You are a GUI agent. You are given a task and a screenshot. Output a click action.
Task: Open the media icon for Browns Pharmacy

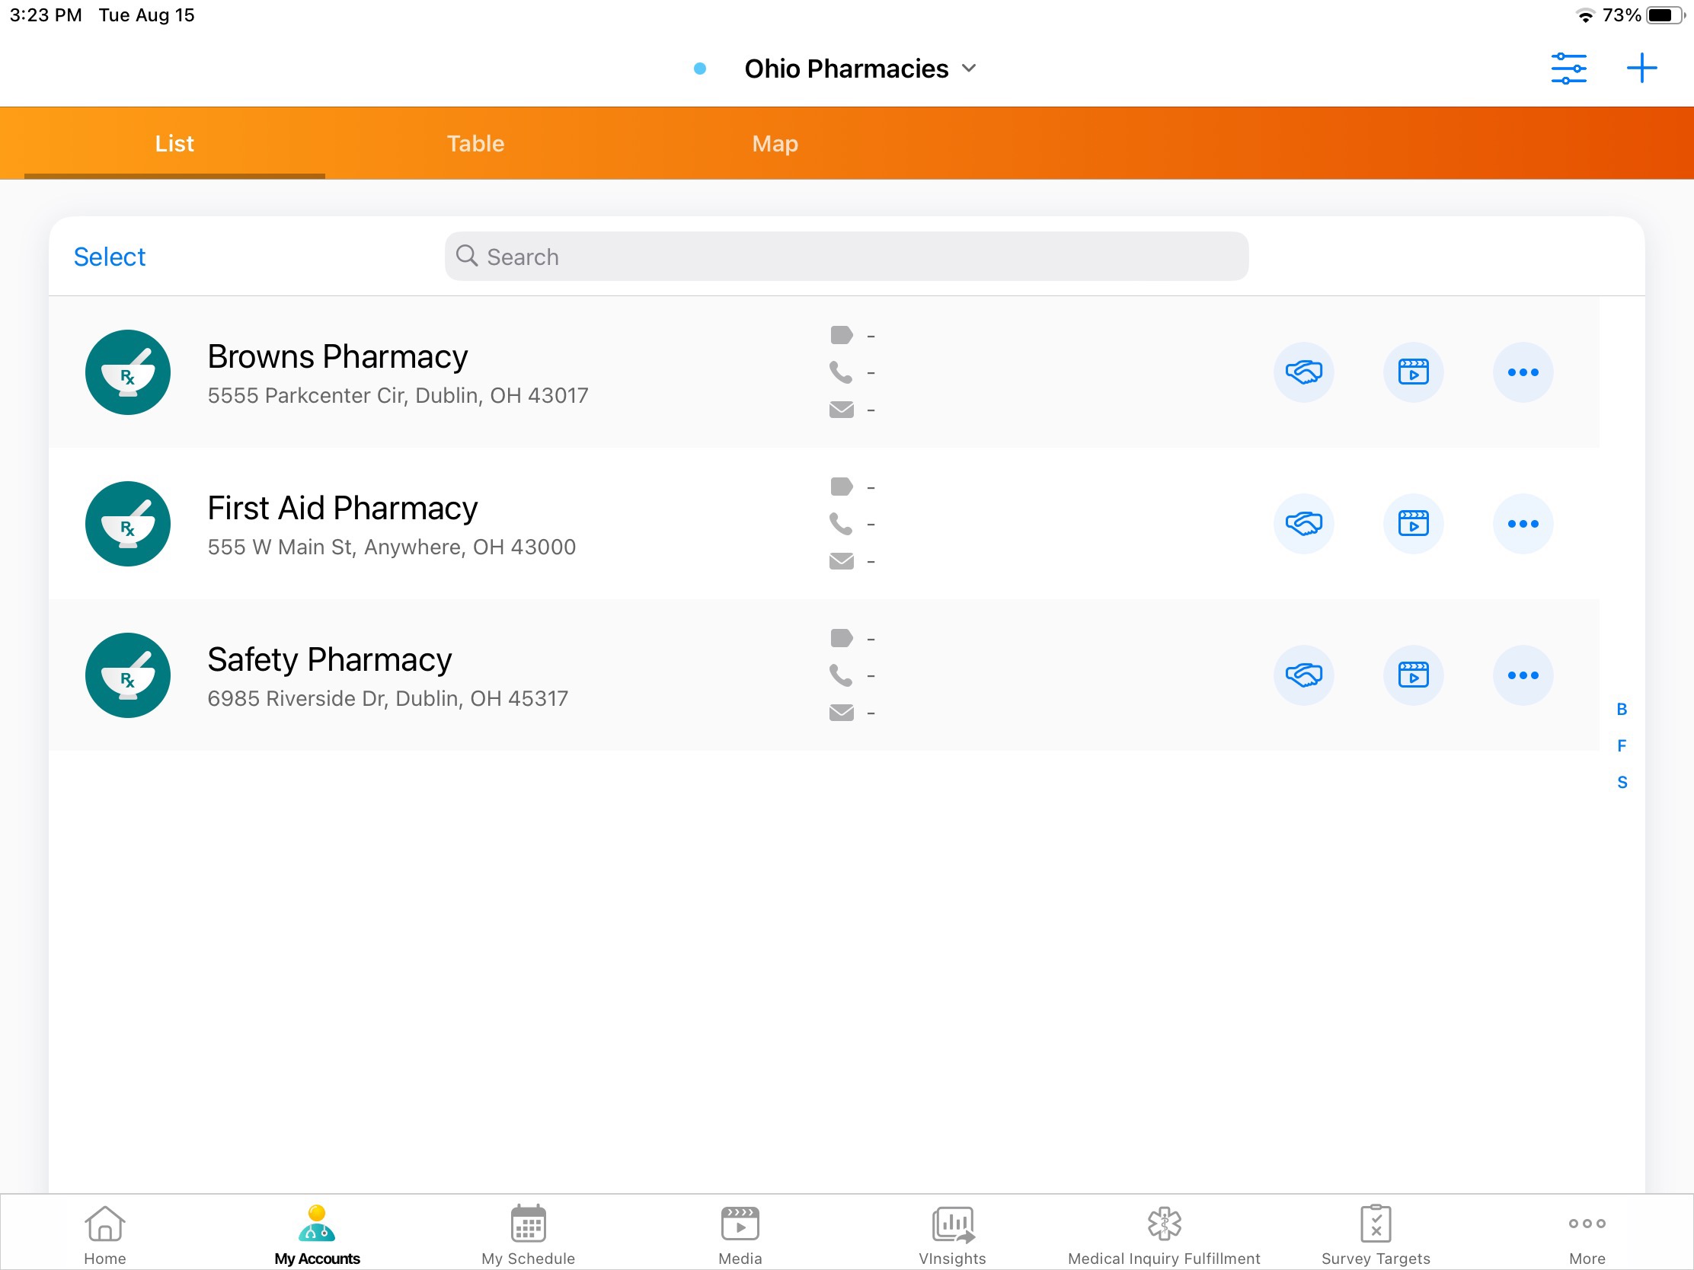1413,372
